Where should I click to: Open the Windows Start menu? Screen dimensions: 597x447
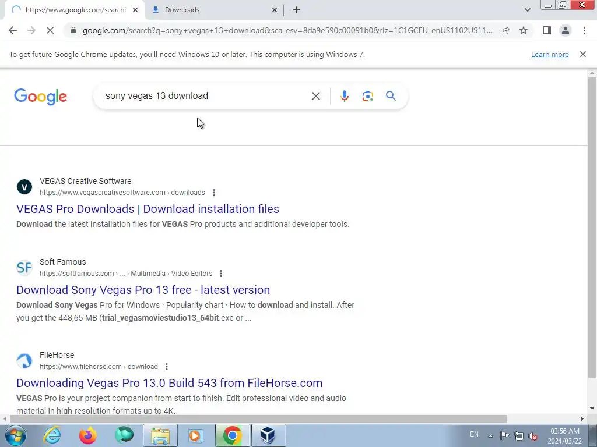15,435
